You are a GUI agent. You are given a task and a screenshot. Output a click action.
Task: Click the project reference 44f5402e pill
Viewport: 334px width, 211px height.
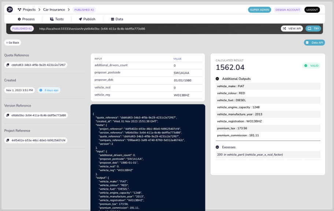click(x=36, y=140)
